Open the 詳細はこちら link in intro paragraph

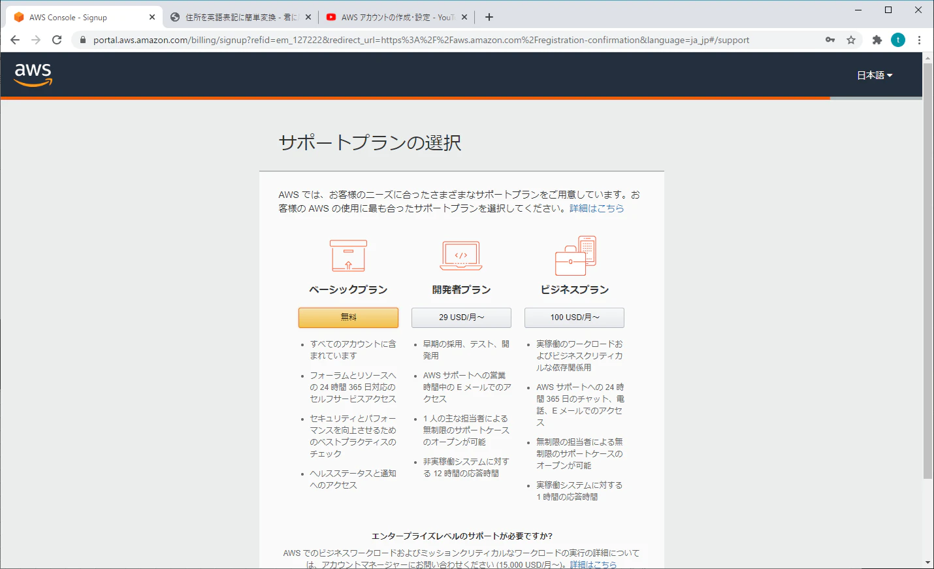(x=596, y=208)
